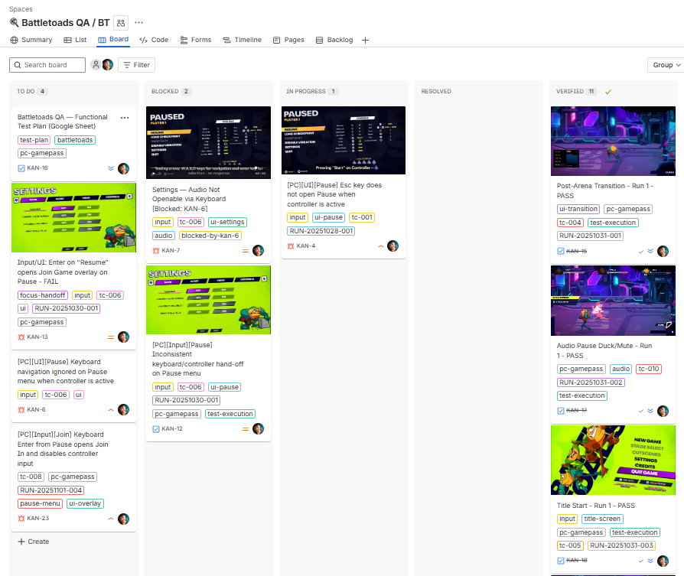Click the plus icon to add a tab
684x576 pixels.
pos(365,40)
